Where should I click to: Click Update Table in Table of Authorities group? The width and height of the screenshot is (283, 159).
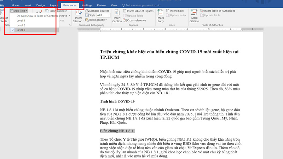point(210,15)
